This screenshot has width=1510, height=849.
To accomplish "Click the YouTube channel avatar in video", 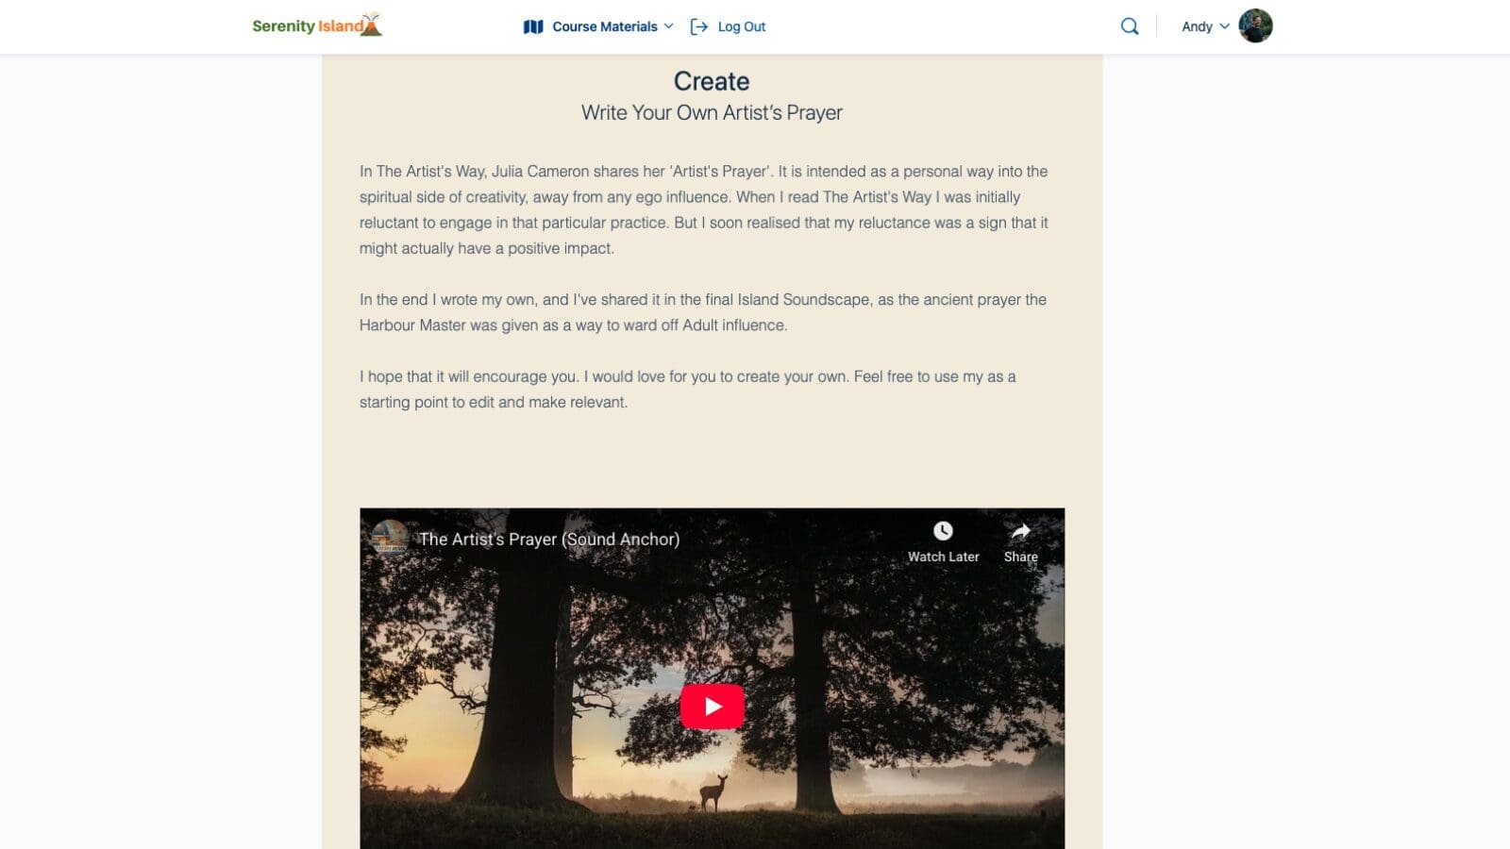I will pos(390,539).
